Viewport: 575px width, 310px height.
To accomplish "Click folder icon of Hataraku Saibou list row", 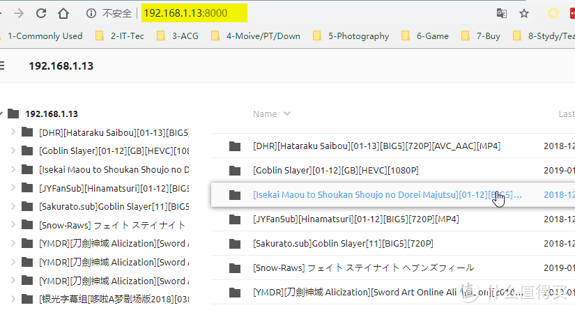I will click(235, 146).
